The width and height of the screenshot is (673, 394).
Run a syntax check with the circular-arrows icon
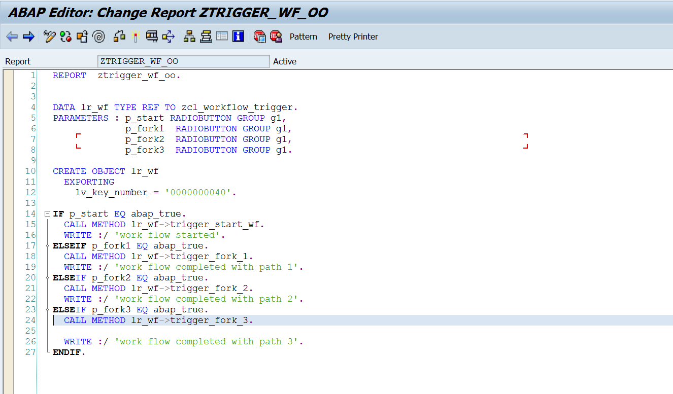click(65, 36)
